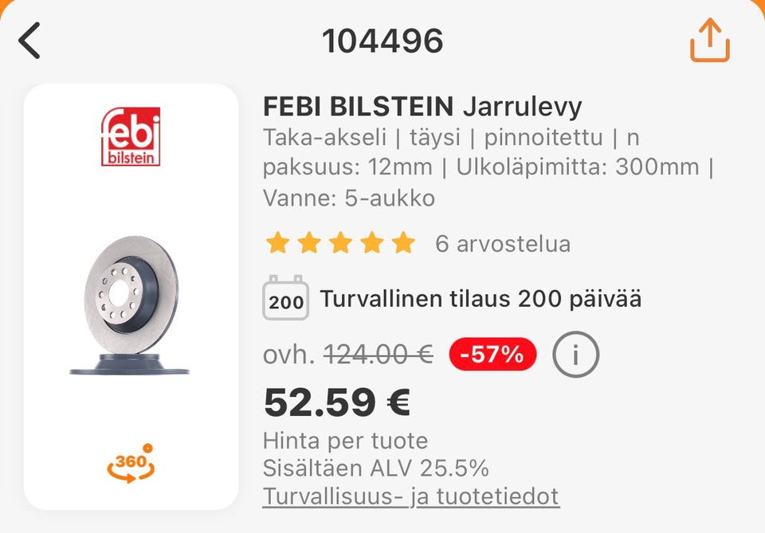Viewport: 765px width, 533px height.
Task: Tap the orange share icon
Action: click(x=710, y=40)
